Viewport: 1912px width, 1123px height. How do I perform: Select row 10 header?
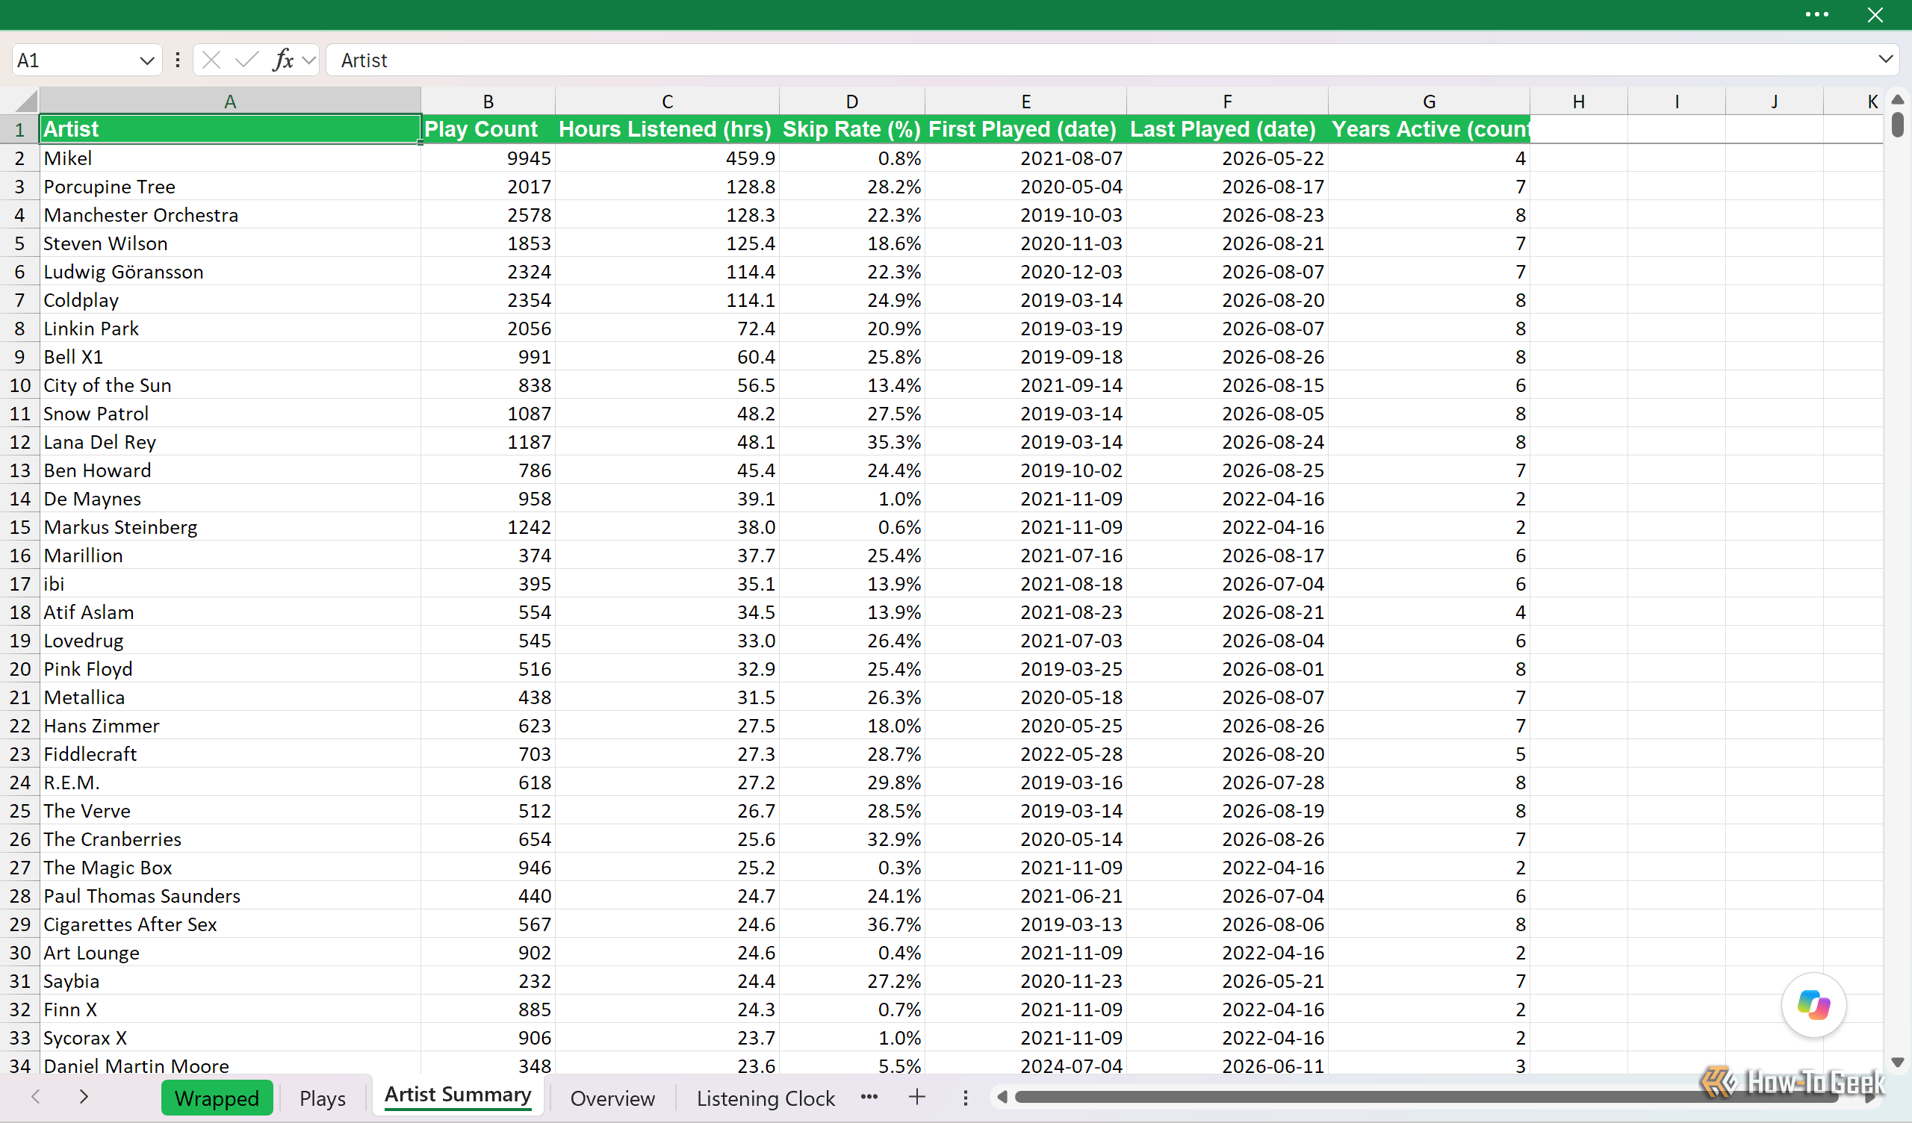pos(19,385)
